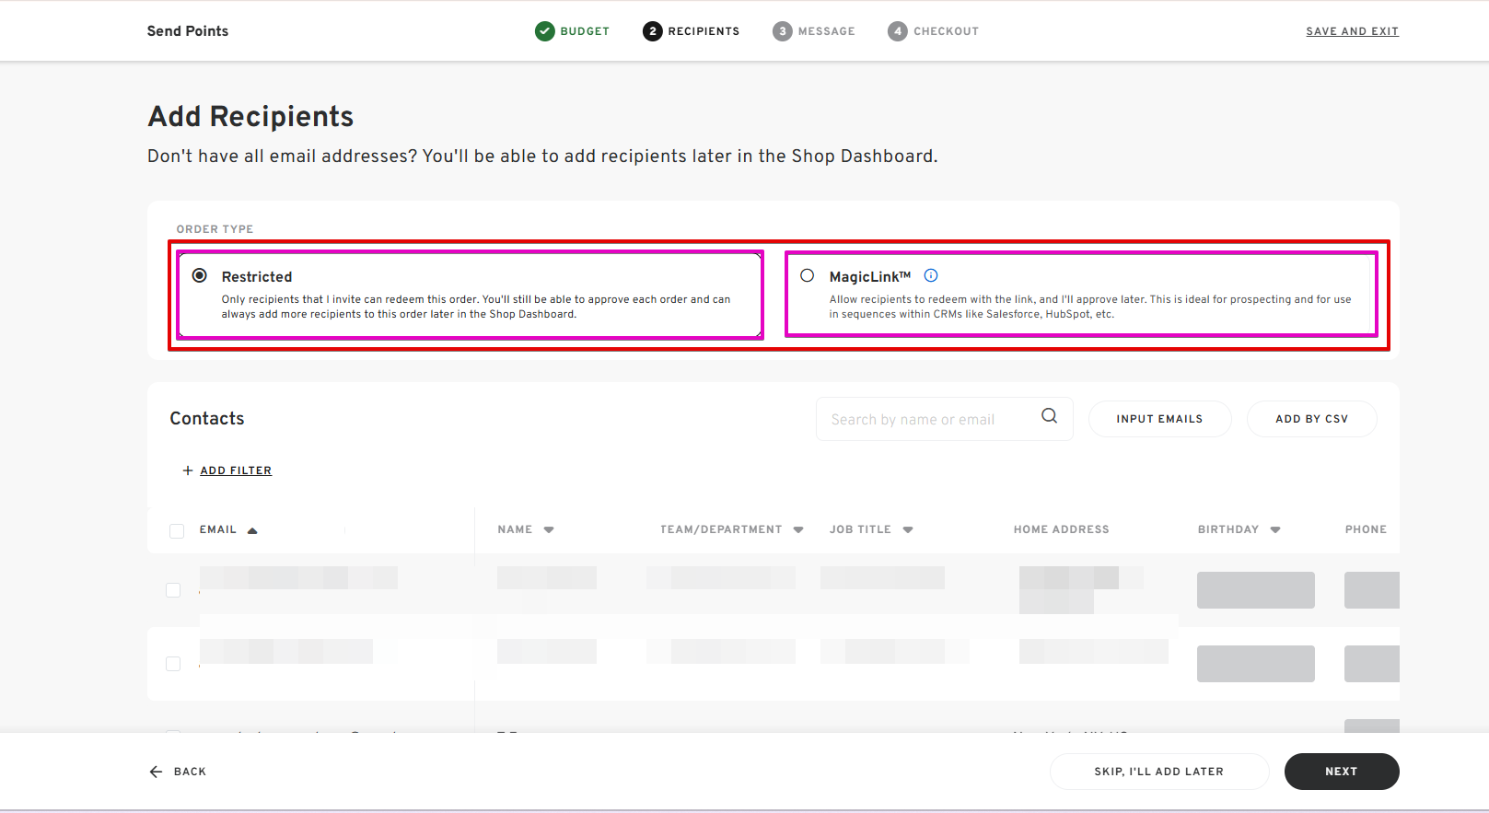
Task: Check the first contact row checkbox
Action: 173,590
